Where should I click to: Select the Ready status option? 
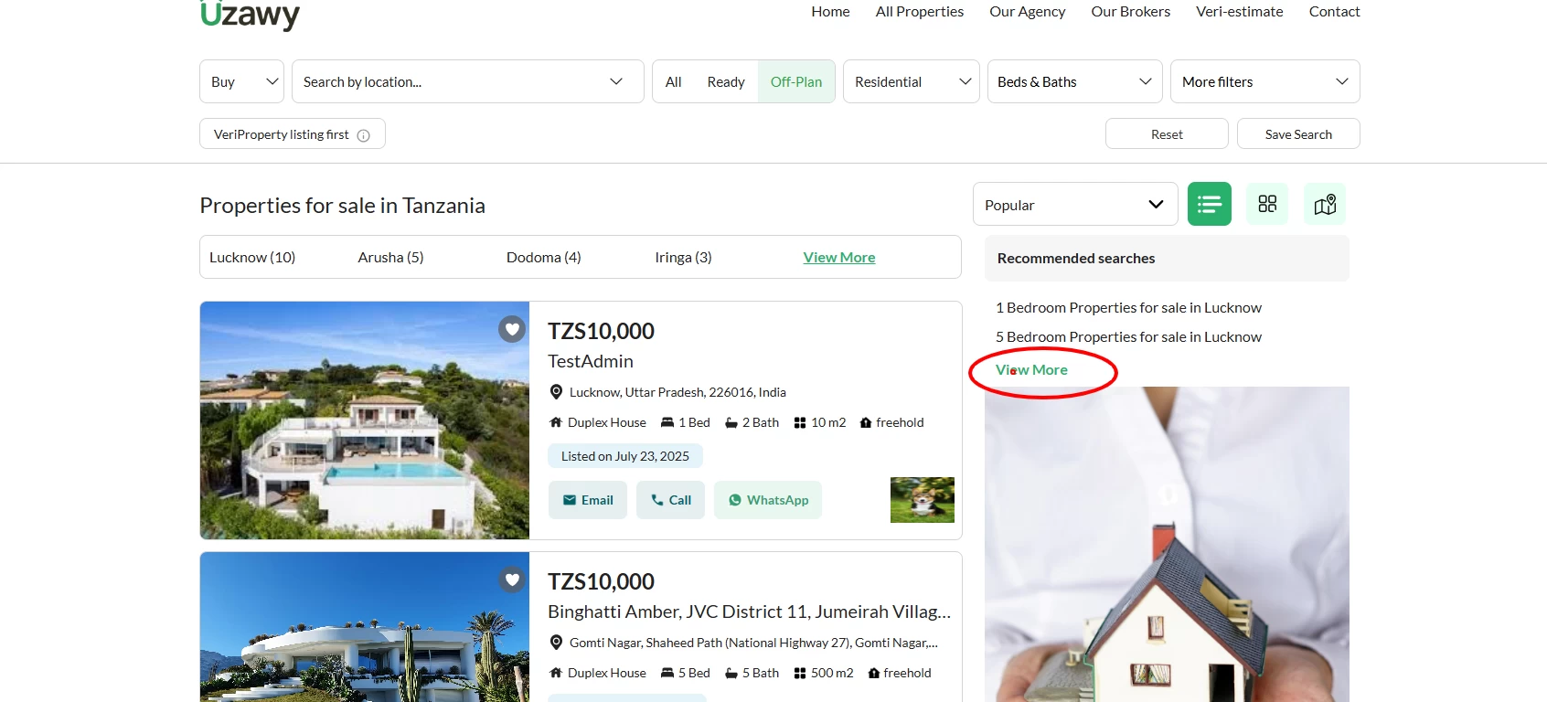click(725, 82)
